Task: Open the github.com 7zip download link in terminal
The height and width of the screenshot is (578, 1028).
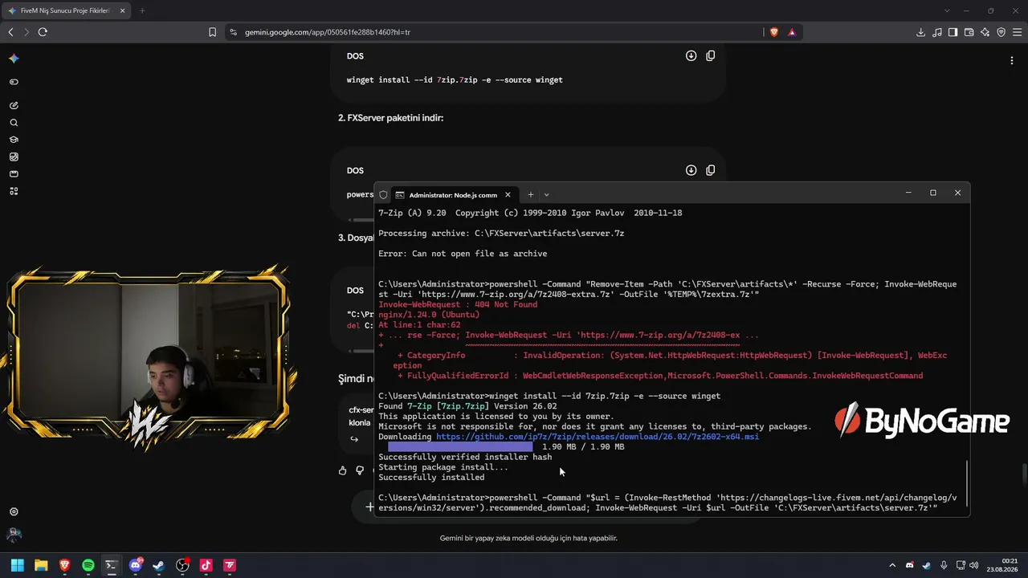Action: 598,437
